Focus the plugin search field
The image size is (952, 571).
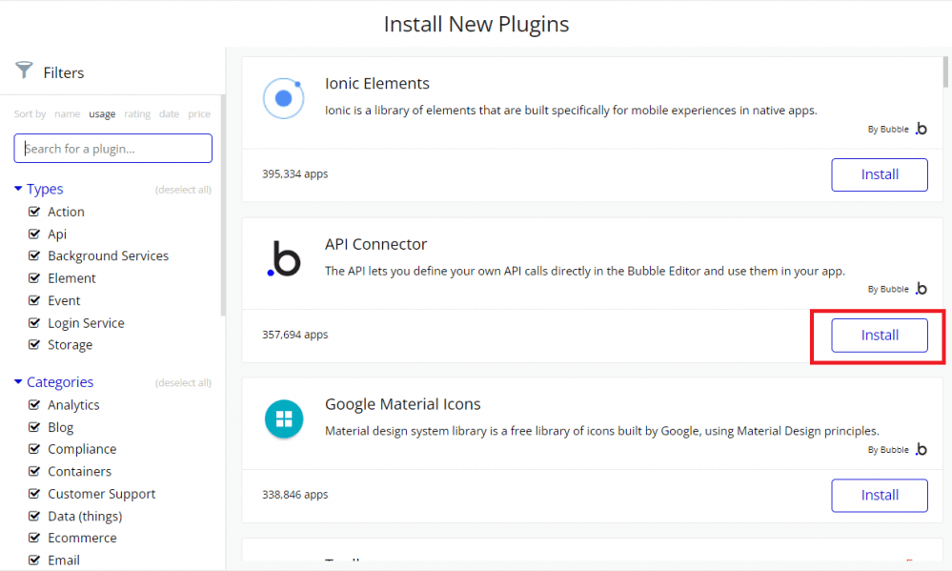(x=113, y=149)
